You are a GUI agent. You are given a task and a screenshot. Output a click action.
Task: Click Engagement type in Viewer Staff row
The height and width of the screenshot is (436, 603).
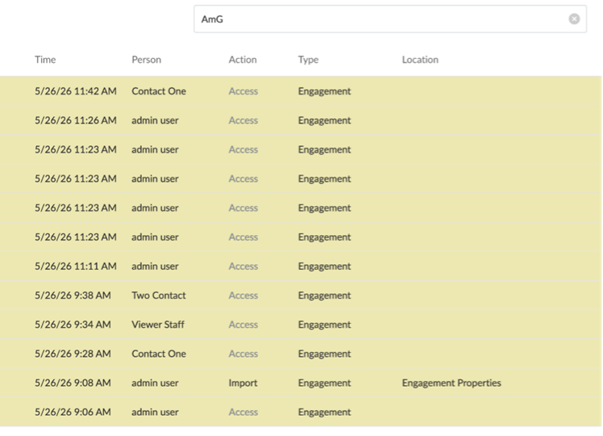[324, 325]
